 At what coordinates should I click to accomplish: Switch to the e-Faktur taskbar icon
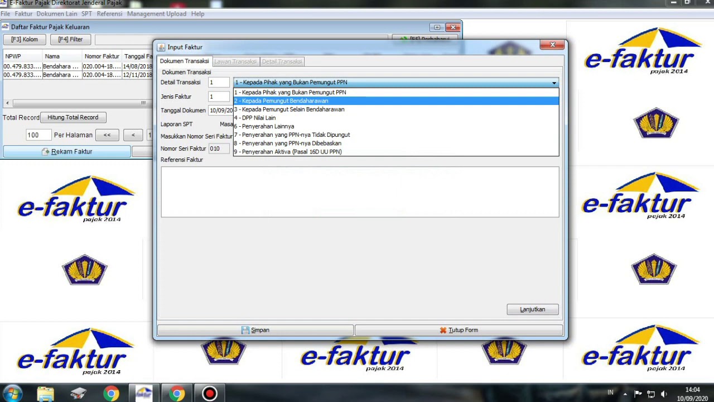coord(144,394)
